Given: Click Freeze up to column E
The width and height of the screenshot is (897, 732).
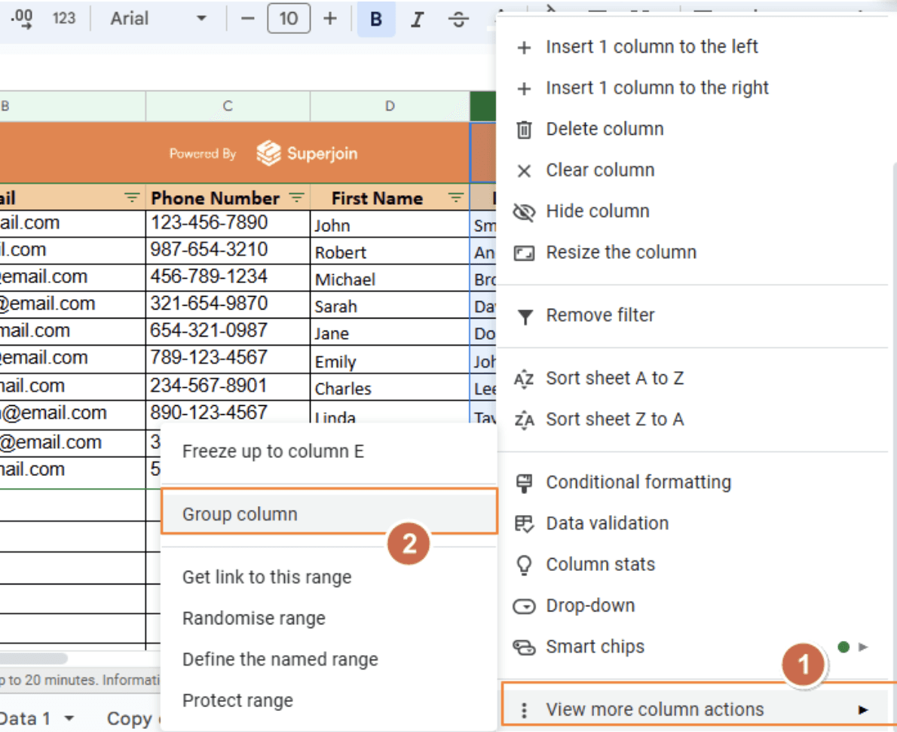Looking at the screenshot, I should (x=273, y=451).
